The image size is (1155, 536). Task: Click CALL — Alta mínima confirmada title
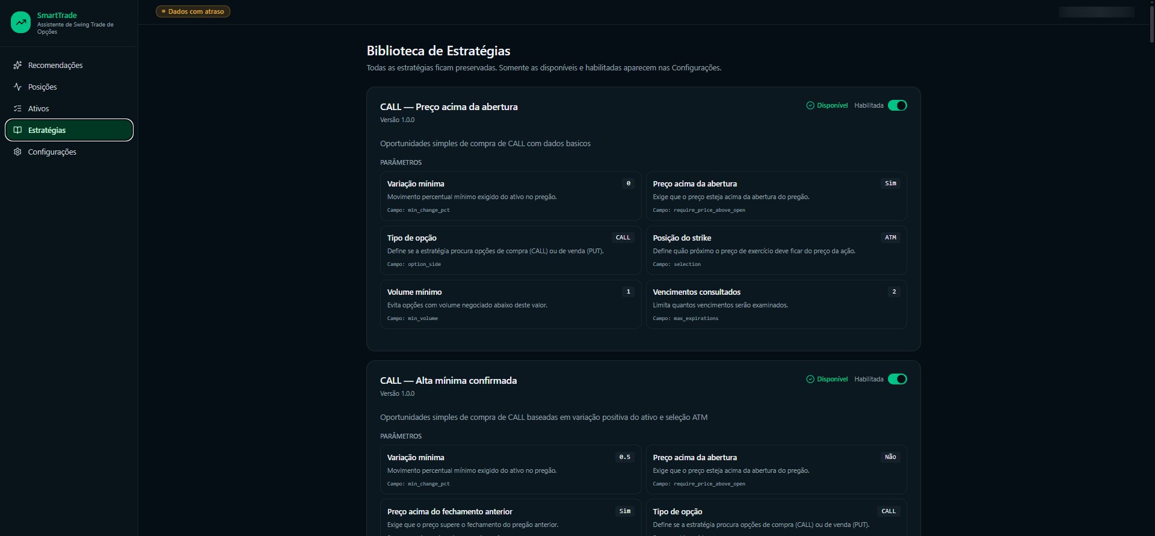click(448, 381)
